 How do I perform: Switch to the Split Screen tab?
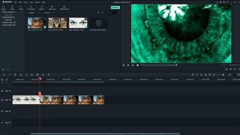pos(64,7)
